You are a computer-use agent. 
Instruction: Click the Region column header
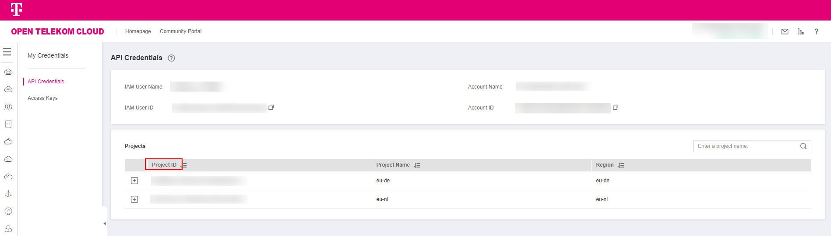click(605, 165)
